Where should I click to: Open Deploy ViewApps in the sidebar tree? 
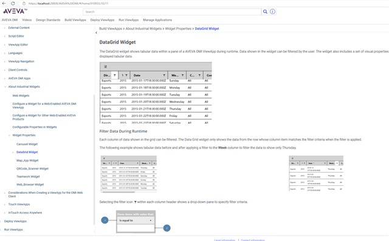pos(15,221)
